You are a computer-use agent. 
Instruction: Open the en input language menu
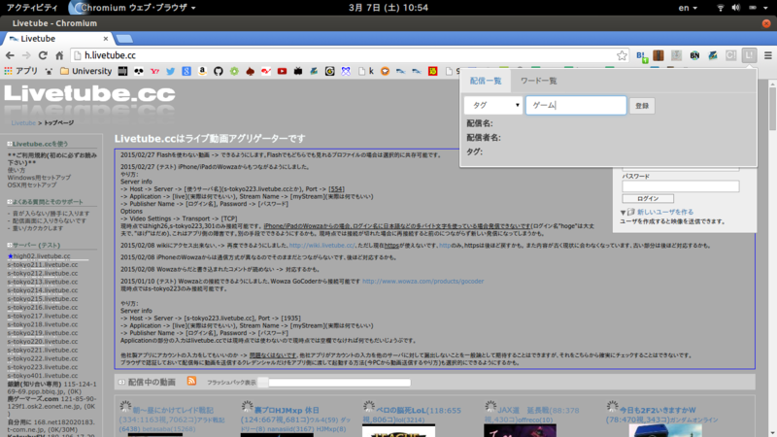[688, 8]
